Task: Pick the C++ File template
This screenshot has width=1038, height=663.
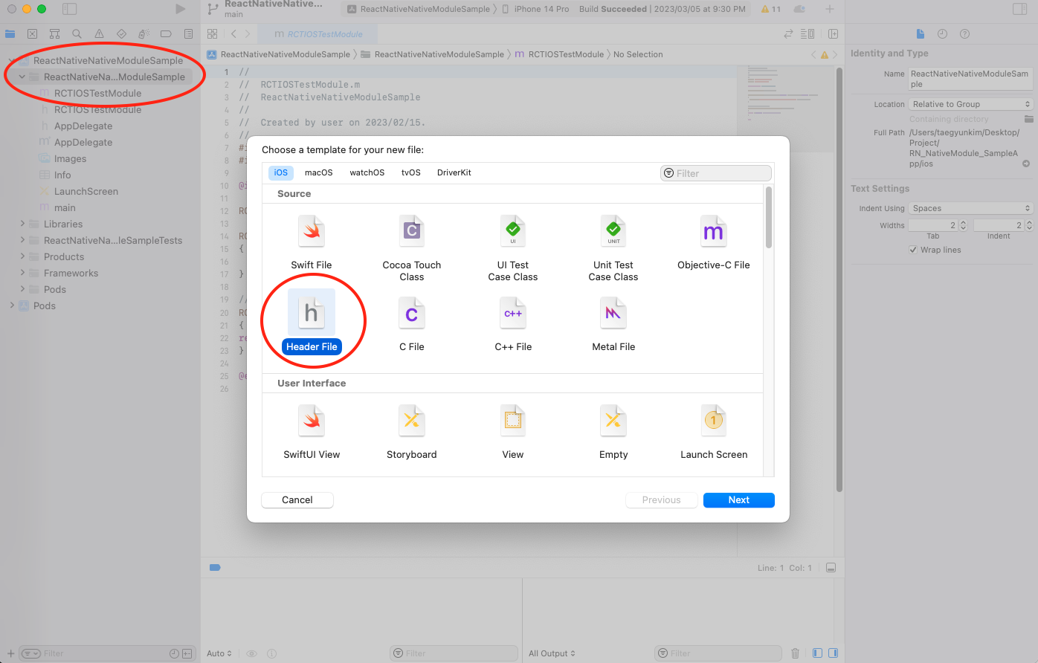Action: click(513, 323)
